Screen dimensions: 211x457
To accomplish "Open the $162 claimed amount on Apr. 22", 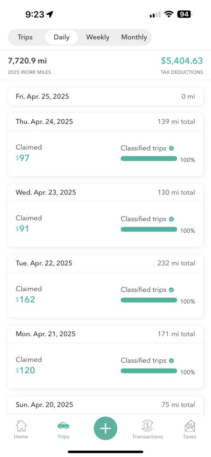I will [25, 299].
